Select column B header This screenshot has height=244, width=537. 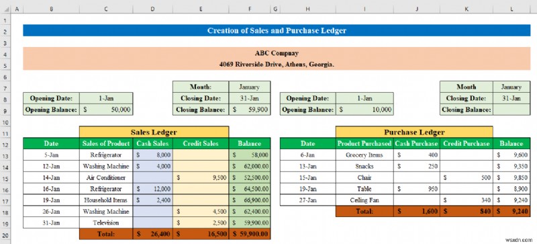tap(52, 9)
